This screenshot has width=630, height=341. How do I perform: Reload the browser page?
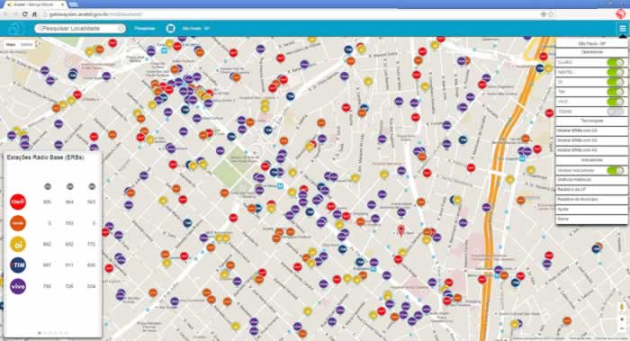click(x=25, y=14)
